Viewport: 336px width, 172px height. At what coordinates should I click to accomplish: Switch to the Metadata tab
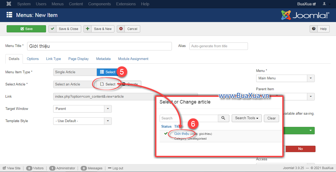pyautogui.click(x=103, y=59)
